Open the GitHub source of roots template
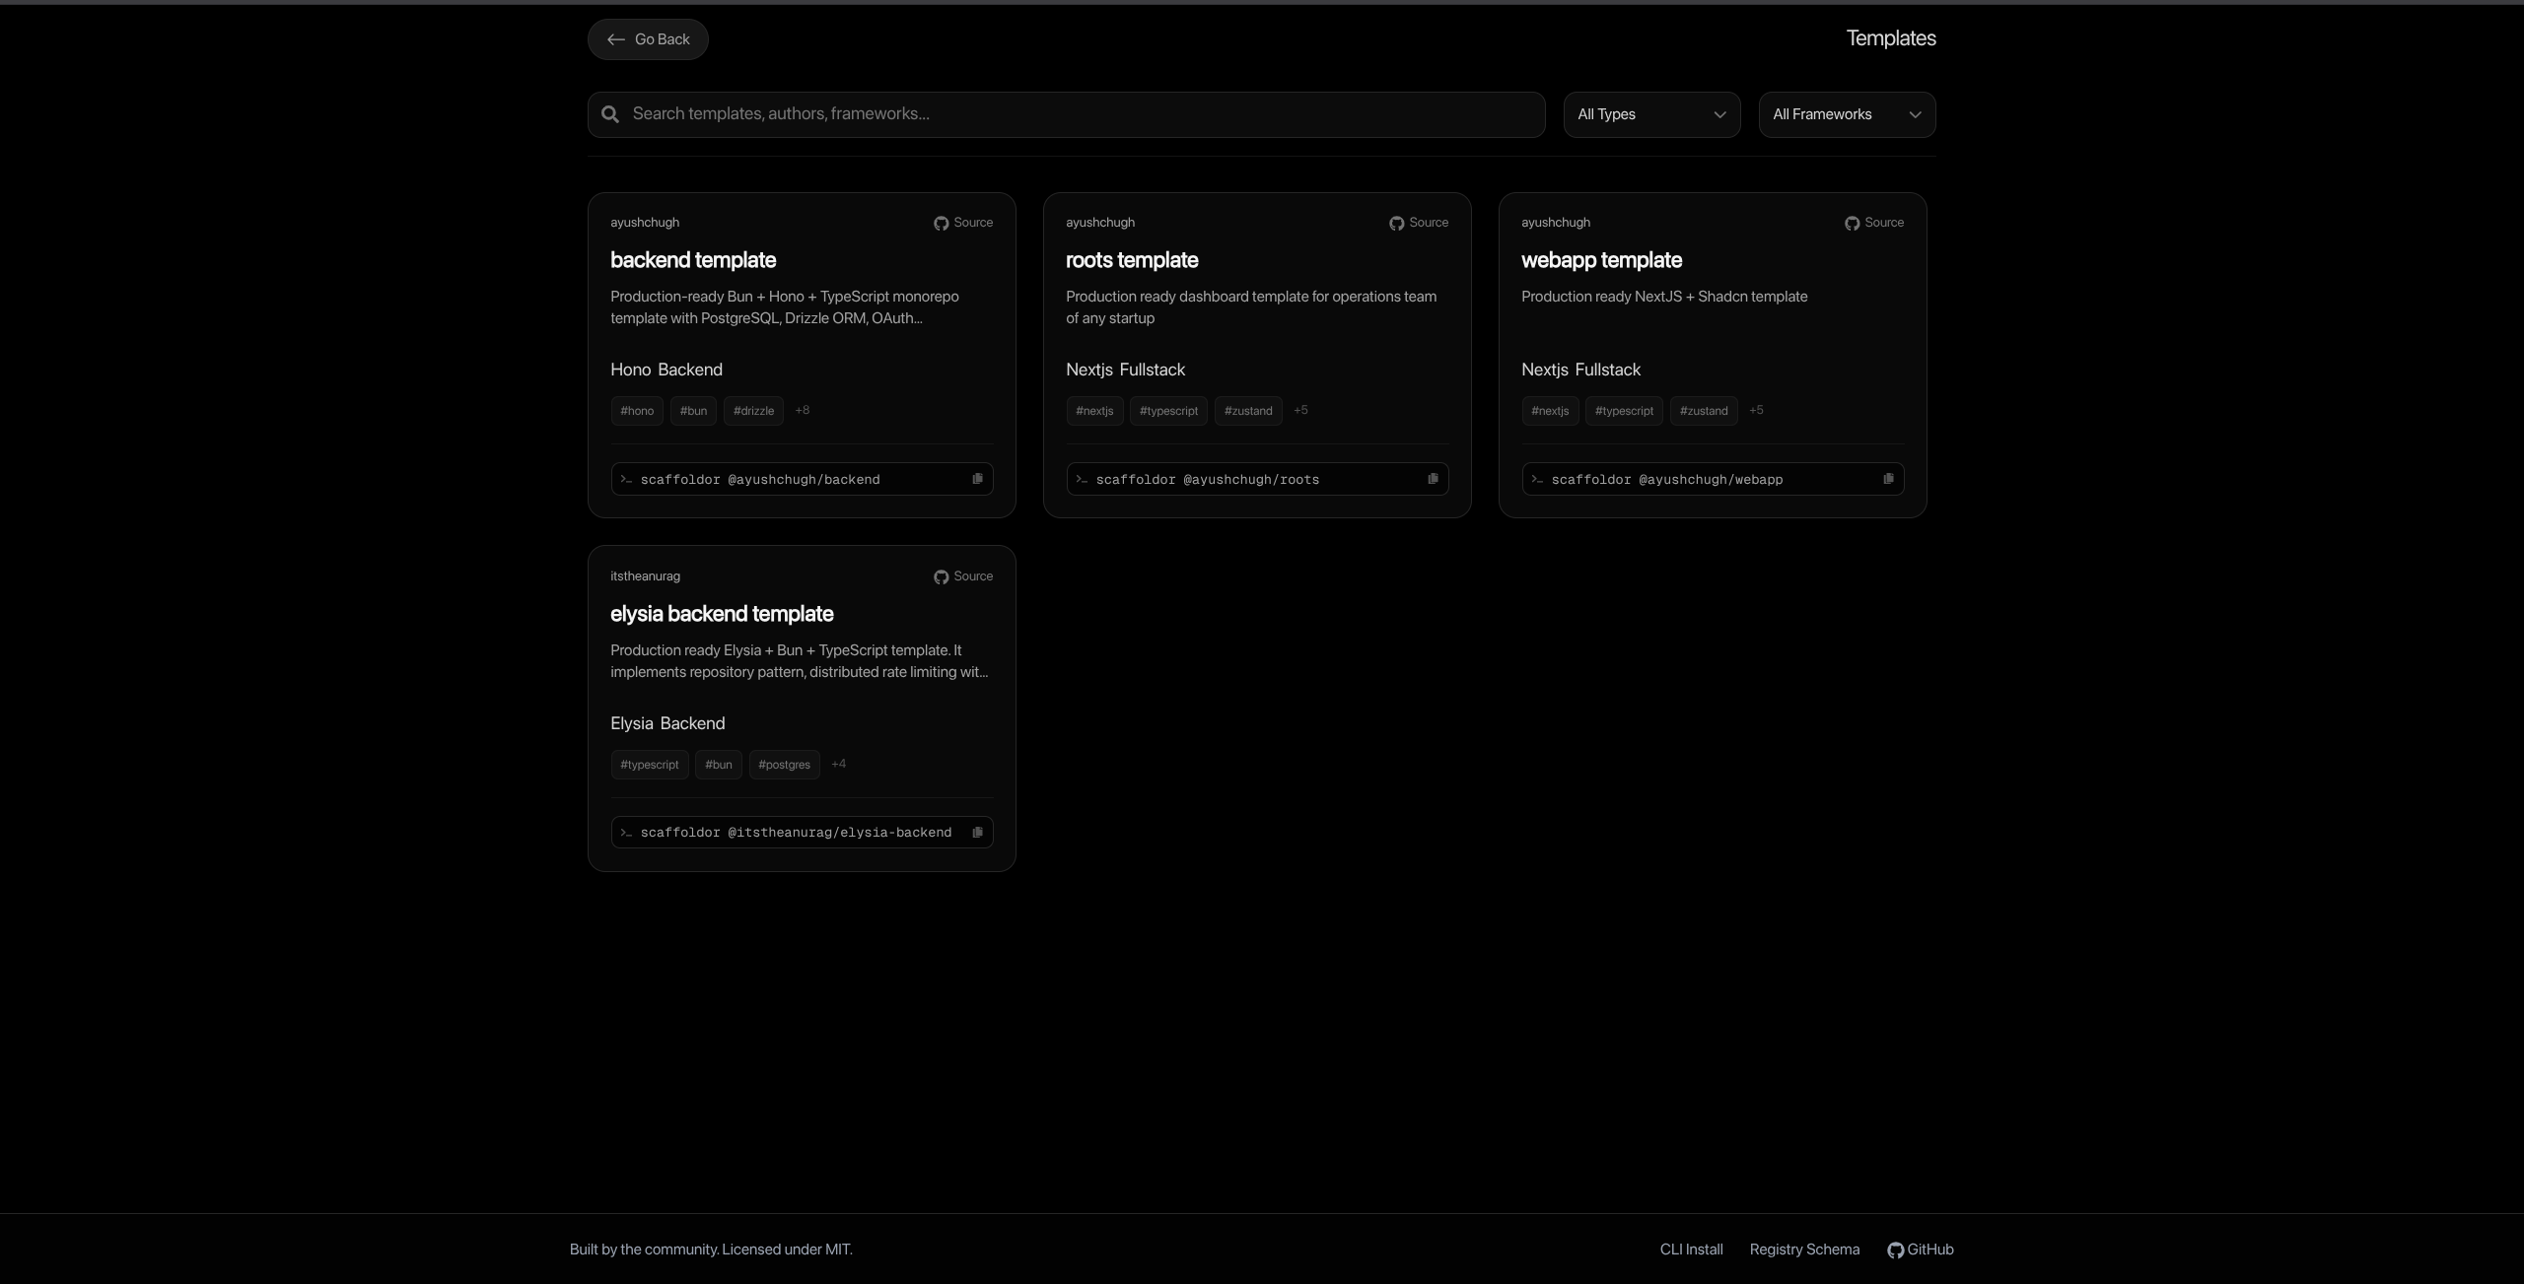 pos(1418,223)
